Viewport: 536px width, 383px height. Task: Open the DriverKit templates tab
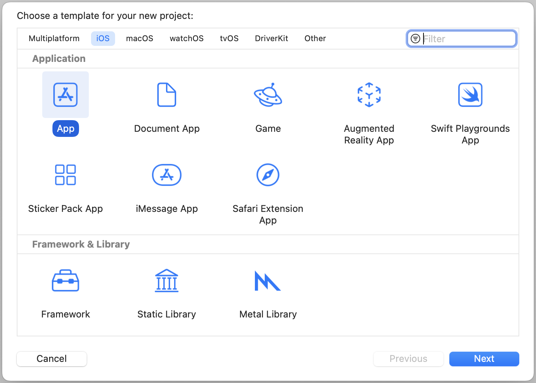click(x=271, y=38)
